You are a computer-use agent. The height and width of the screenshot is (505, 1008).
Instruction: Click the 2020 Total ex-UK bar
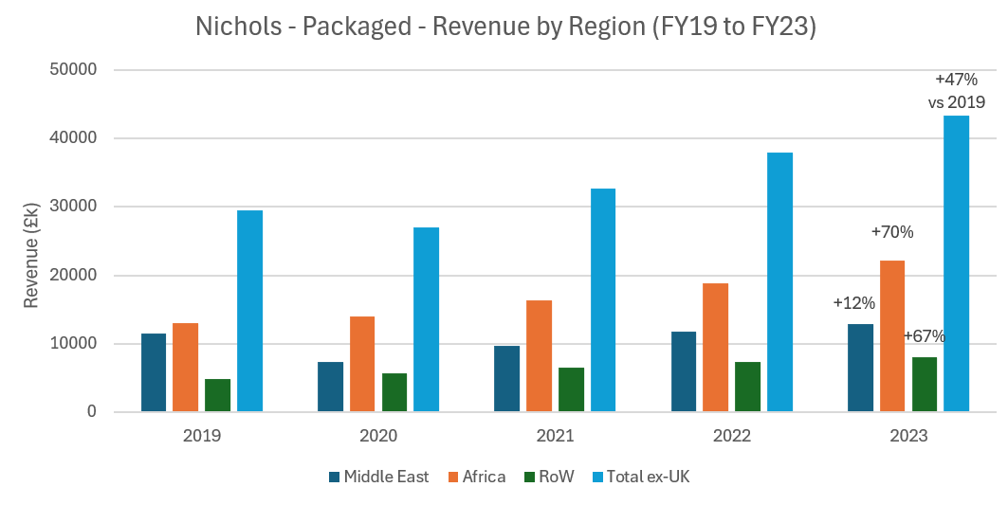click(x=426, y=319)
